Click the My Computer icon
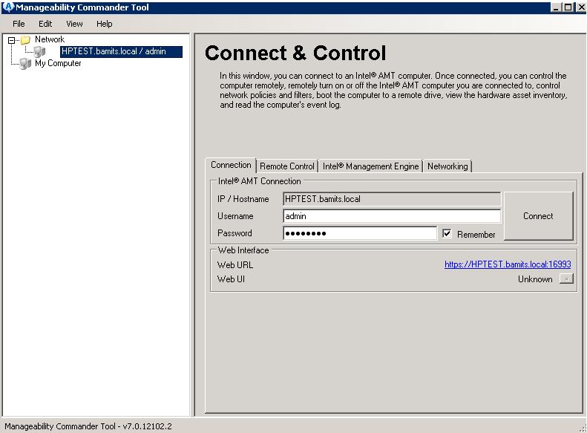This screenshot has width=587, height=433. point(25,63)
